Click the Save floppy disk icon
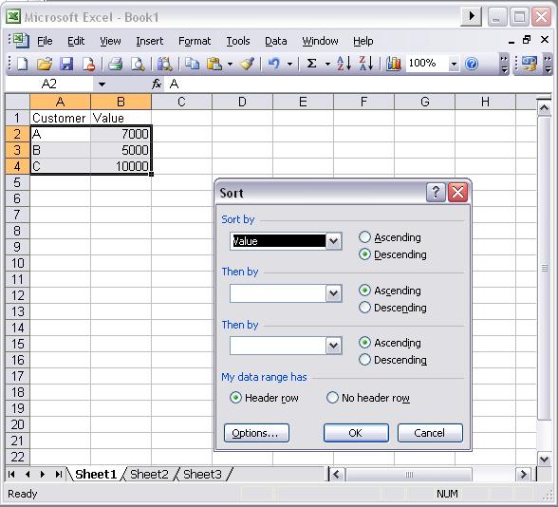The image size is (558, 507). [66, 65]
